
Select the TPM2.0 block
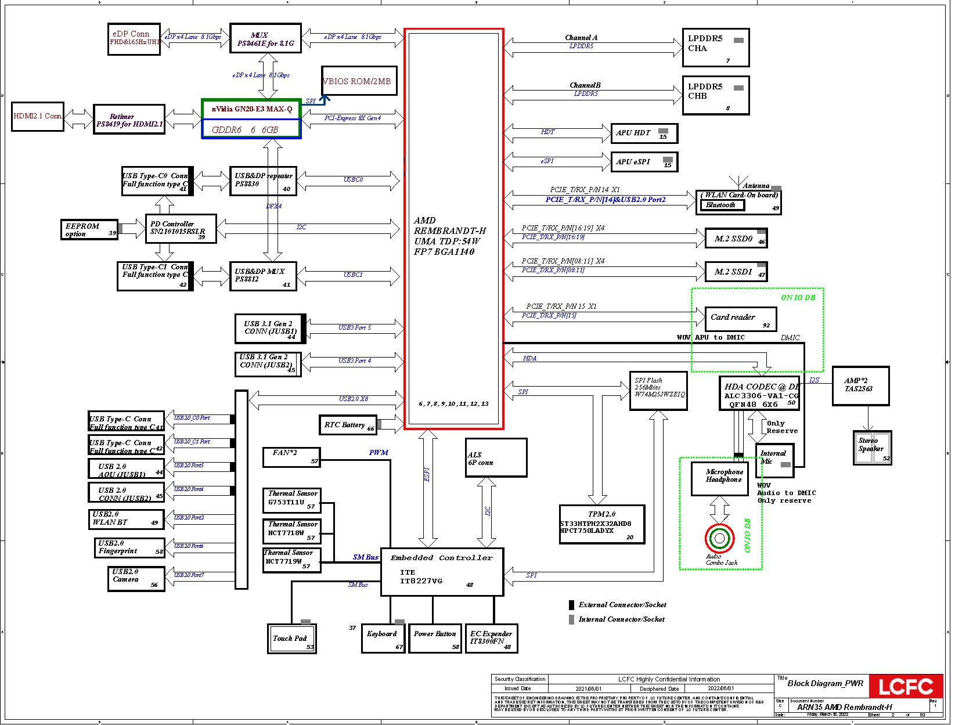pos(602,524)
